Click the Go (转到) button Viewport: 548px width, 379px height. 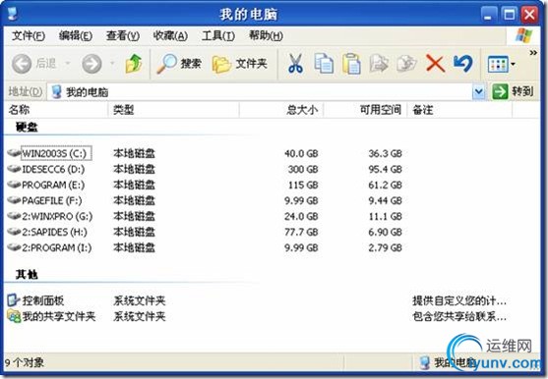point(513,92)
